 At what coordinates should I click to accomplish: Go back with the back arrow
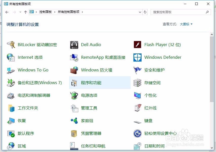[x=7, y=12]
